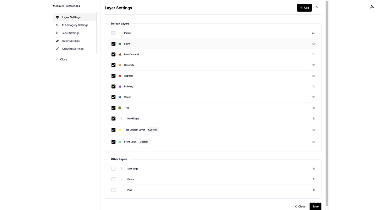The width and height of the screenshot is (377, 210).
Task: Click the Drawing Settings pencil icon
Action: 57,49
